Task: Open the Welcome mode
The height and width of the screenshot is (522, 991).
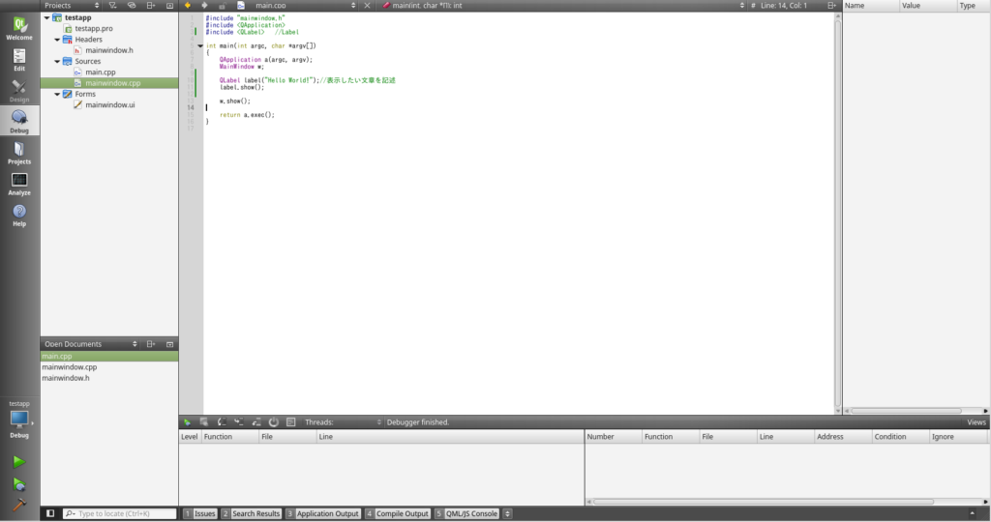Action: pyautogui.click(x=19, y=28)
